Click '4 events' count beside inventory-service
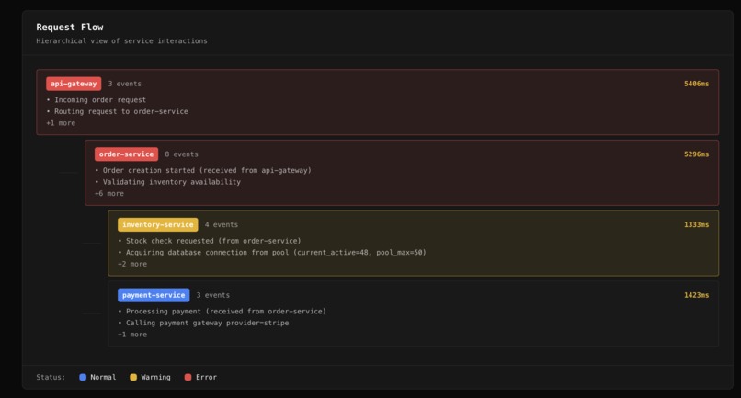This screenshot has width=741, height=398. pyautogui.click(x=222, y=224)
